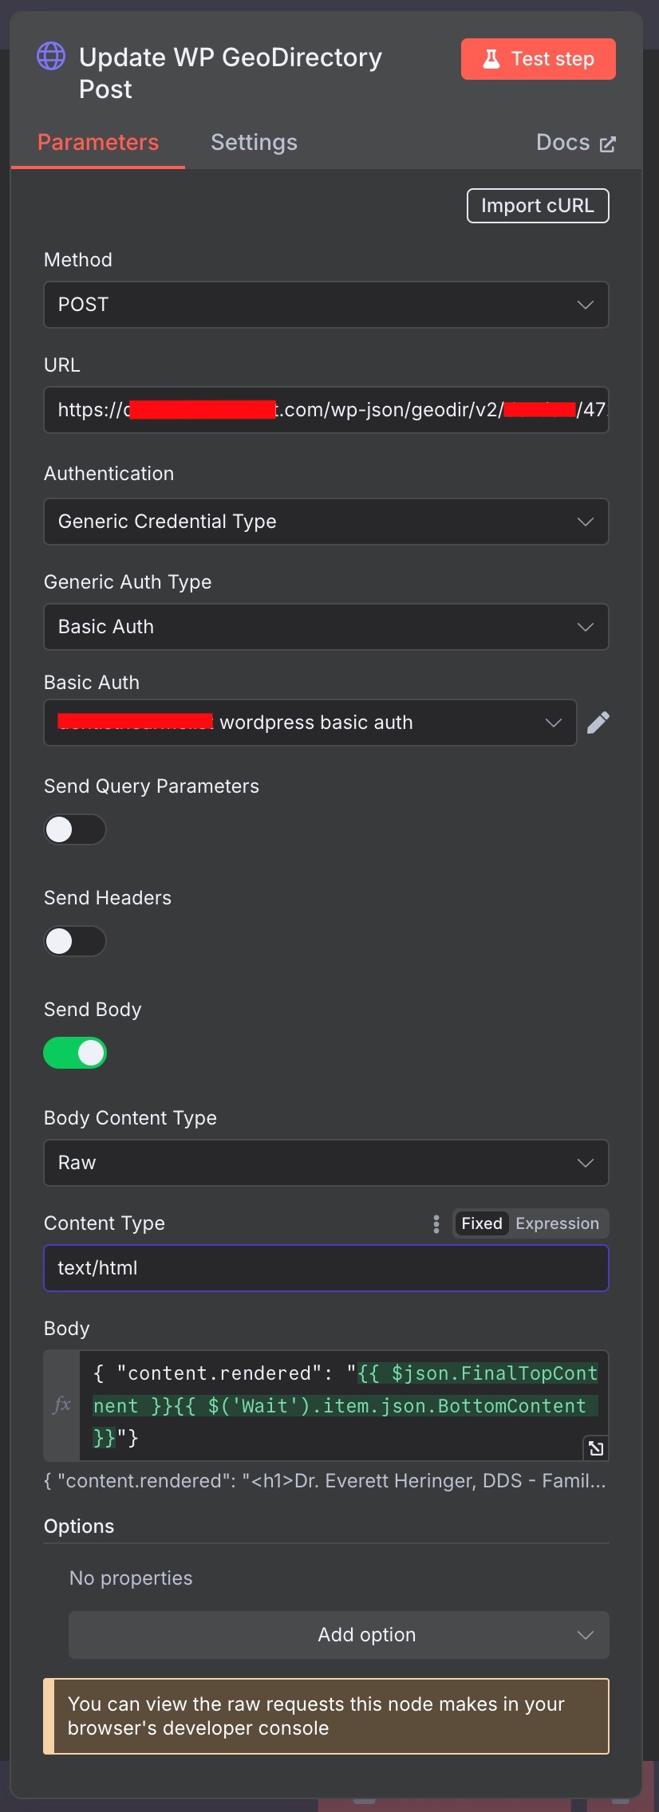Viewport: 659px width, 1812px height.
Task: Click the flask icon in Test step
Action: pos(491,59)
